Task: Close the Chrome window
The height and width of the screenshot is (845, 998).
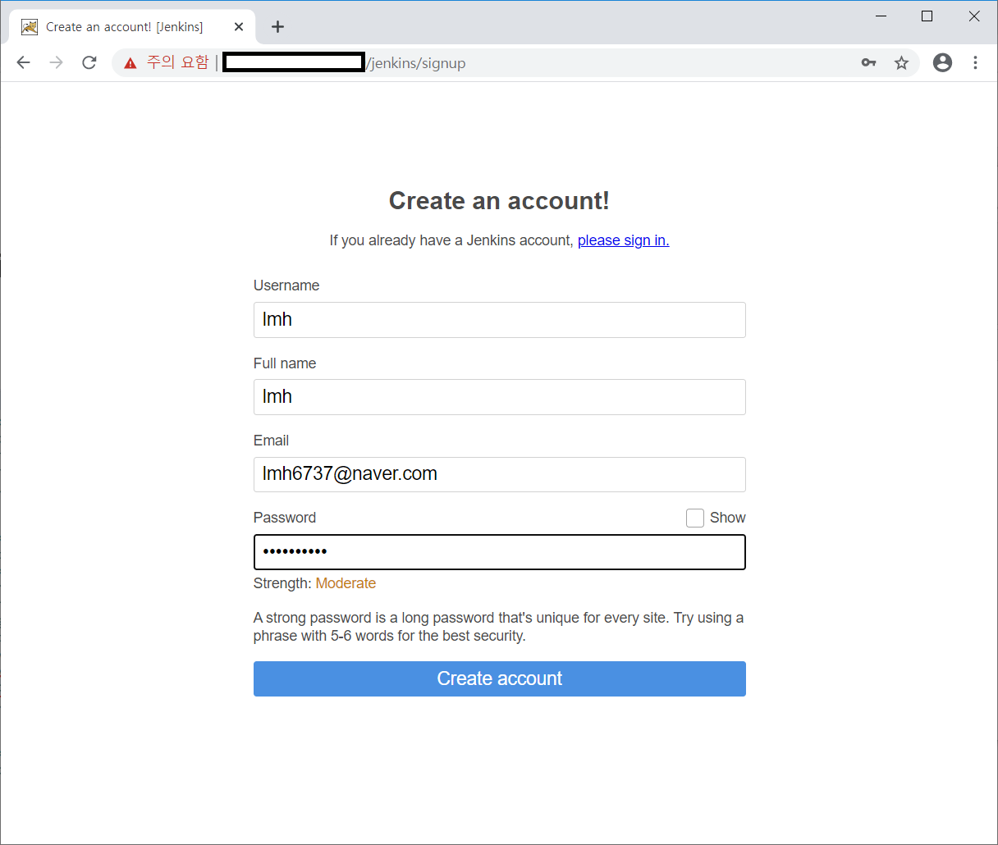Action: tap(974, 16)
